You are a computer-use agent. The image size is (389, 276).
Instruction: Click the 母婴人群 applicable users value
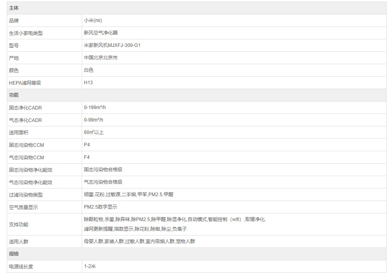94,241
